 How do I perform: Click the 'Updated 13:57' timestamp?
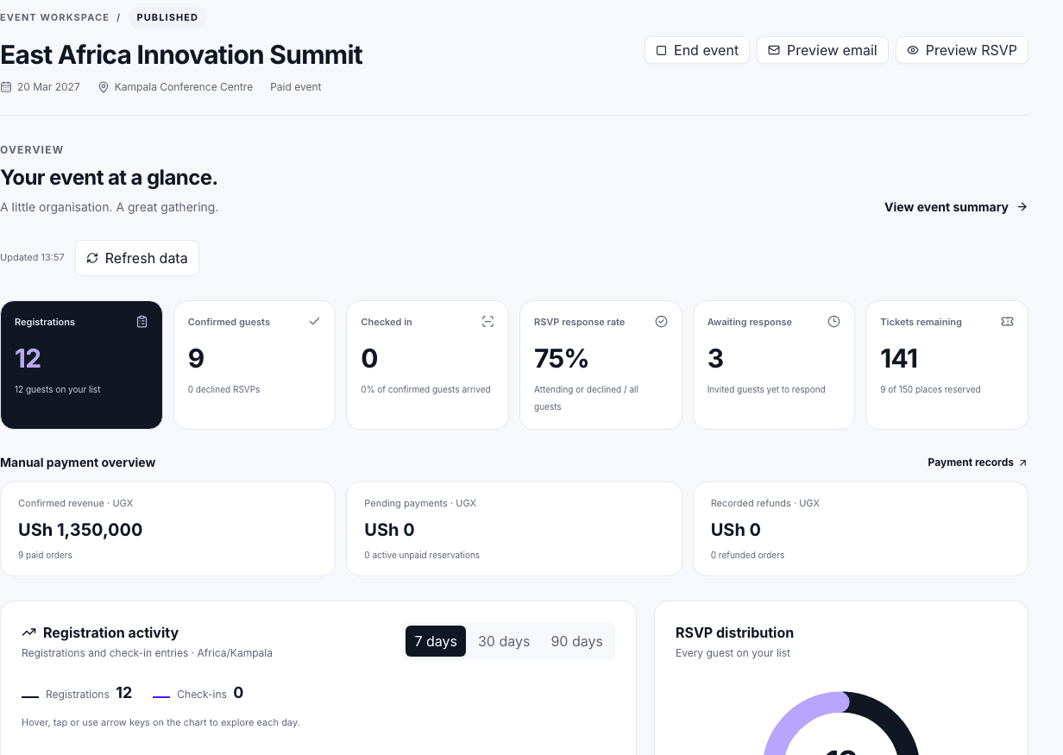click(x=32, y=257)
